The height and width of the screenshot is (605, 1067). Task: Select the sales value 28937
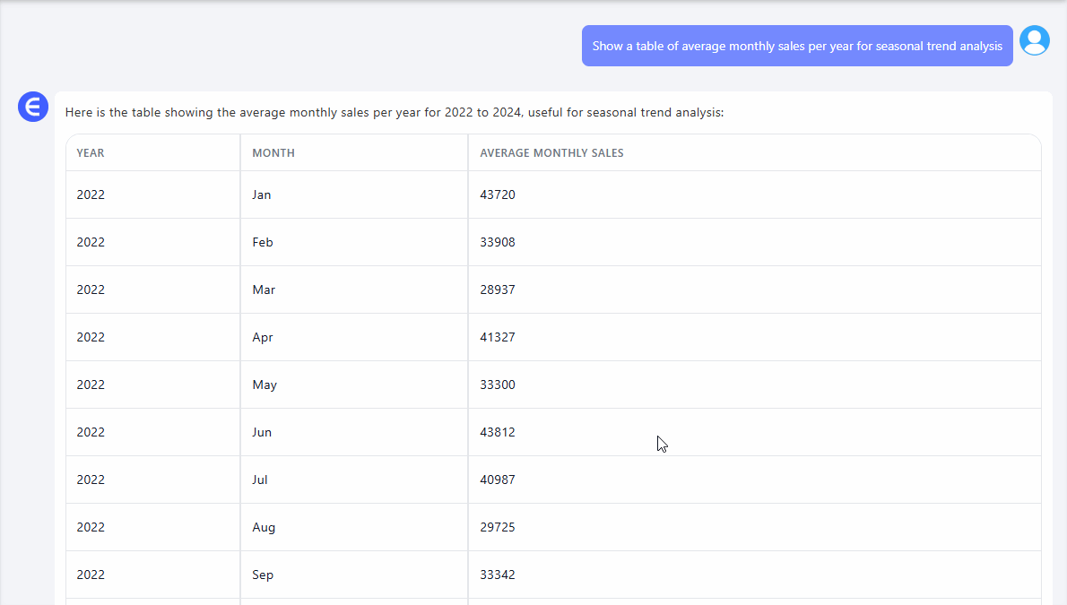pos(498,290)
